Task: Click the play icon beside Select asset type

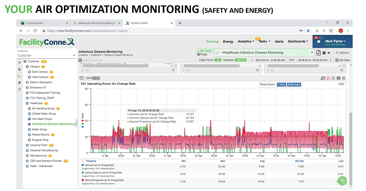Action: (80, 60)
